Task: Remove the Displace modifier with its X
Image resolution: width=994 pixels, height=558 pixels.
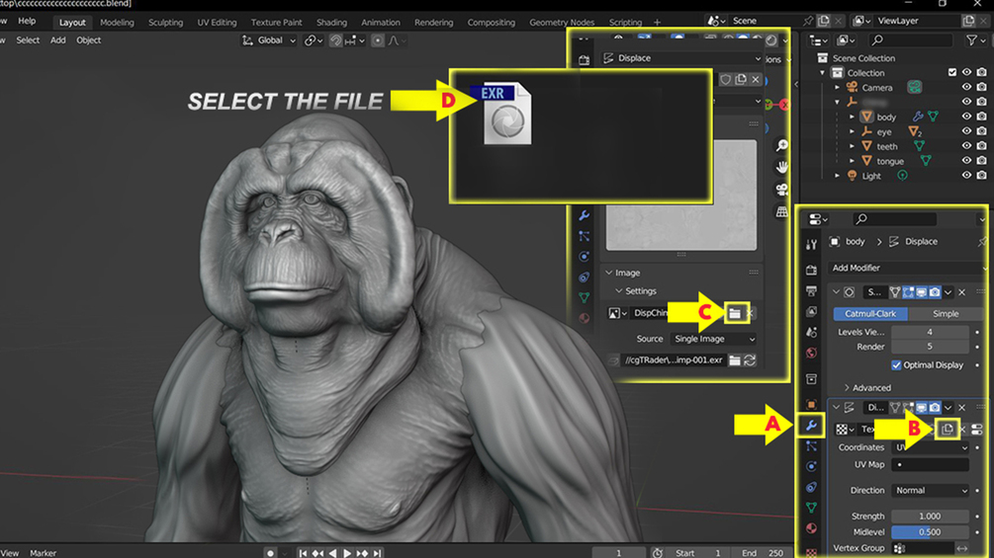Action: 961,408
